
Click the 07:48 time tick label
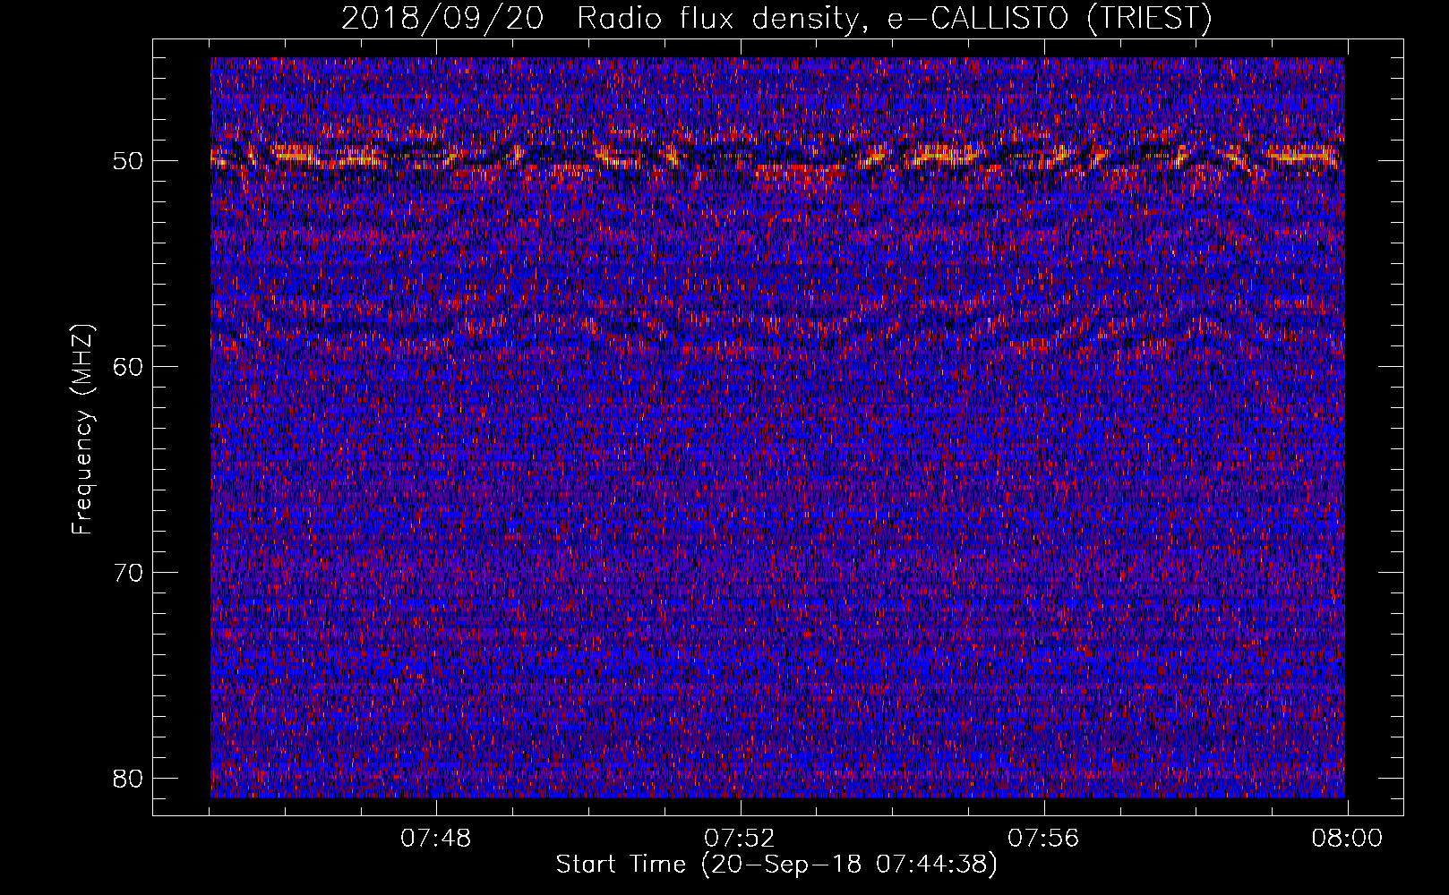(435, 839)
